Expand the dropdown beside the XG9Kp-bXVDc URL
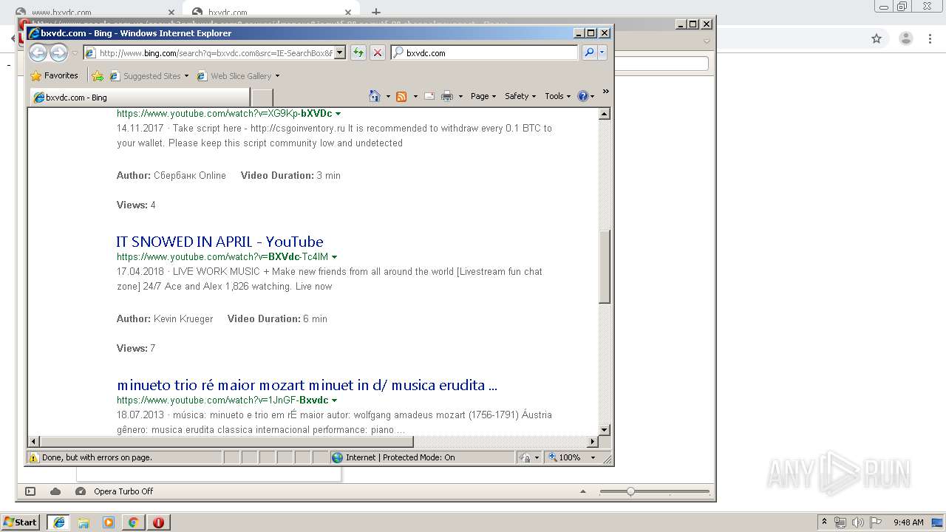The height and width of the screenshot is (532, 946). pos(338,114)
